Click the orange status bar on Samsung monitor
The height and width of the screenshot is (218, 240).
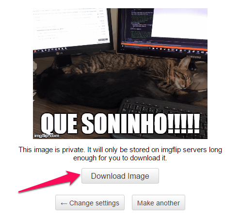(x=164, y=46)
